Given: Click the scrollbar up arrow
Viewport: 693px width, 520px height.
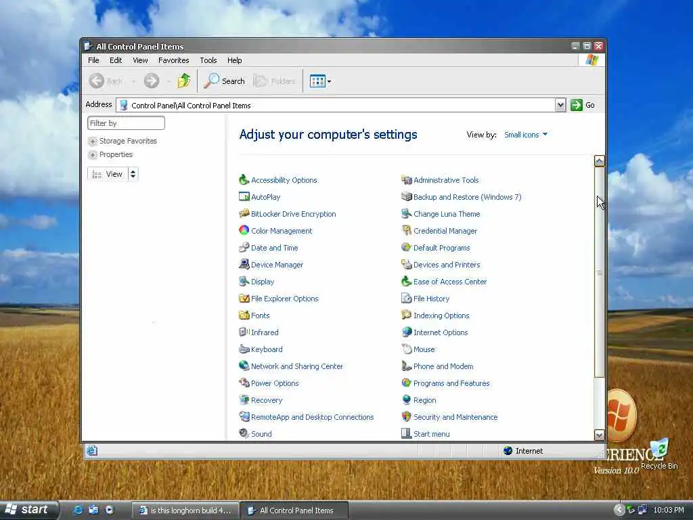Looking at the screenshot, I should pyautogui.click(x=600, y=160).
